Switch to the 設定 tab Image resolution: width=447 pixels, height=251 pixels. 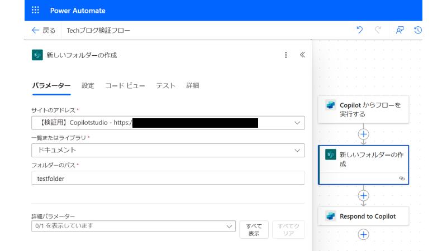(88, 85)
